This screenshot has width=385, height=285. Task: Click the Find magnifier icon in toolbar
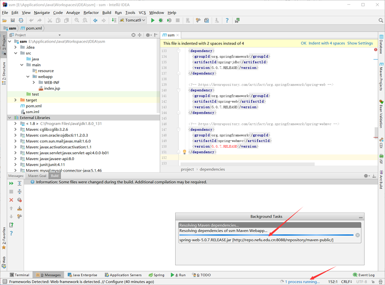(x=77, y=21)
